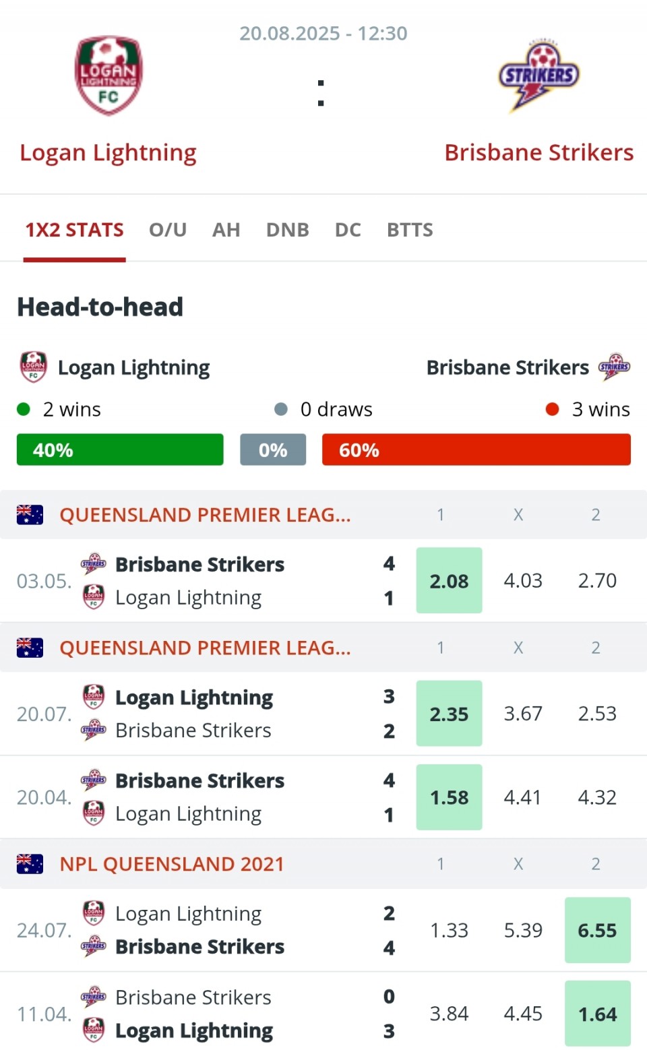Open the Brisbane Strikers team name link
The width and height of the screenshot is (647, 1050).
(539, 152)
